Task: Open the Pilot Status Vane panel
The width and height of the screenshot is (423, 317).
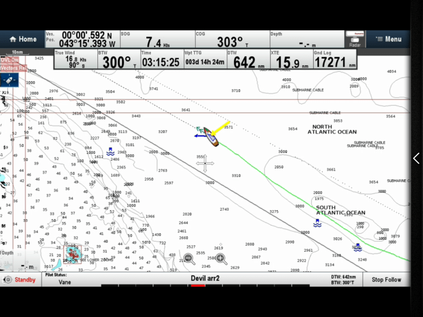Action: (x=65, y=279)
